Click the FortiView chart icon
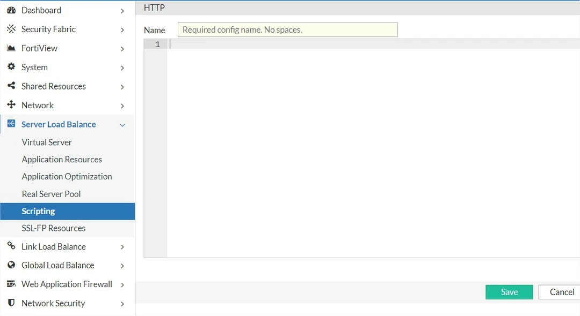 coord(11,48)
